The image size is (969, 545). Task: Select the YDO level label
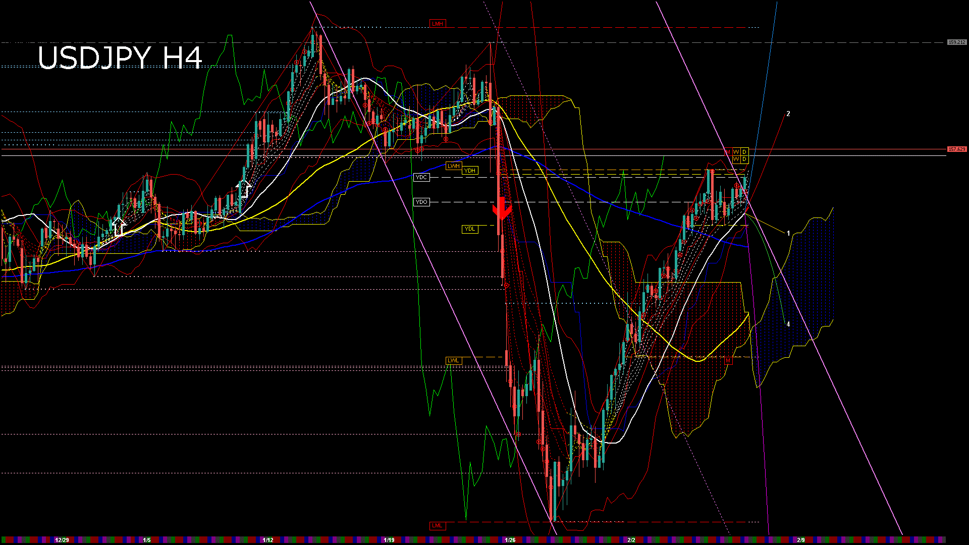coord(421,202)
